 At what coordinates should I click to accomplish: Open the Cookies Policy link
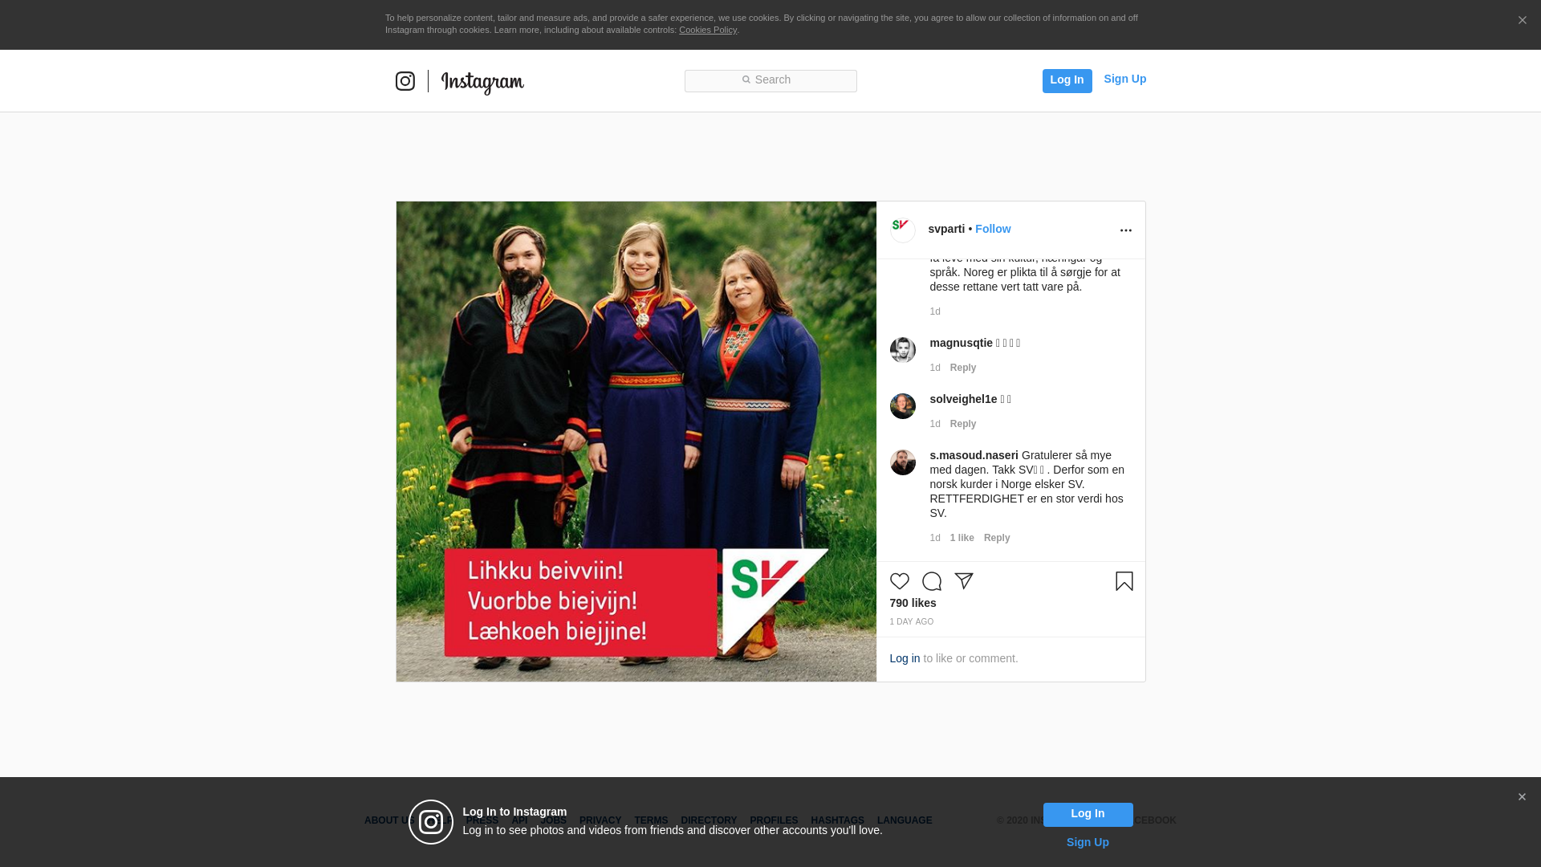pyautogui.click(x=708, y=30)
